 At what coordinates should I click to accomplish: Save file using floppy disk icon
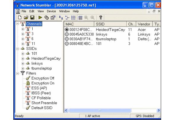click(x=32, y=17)
